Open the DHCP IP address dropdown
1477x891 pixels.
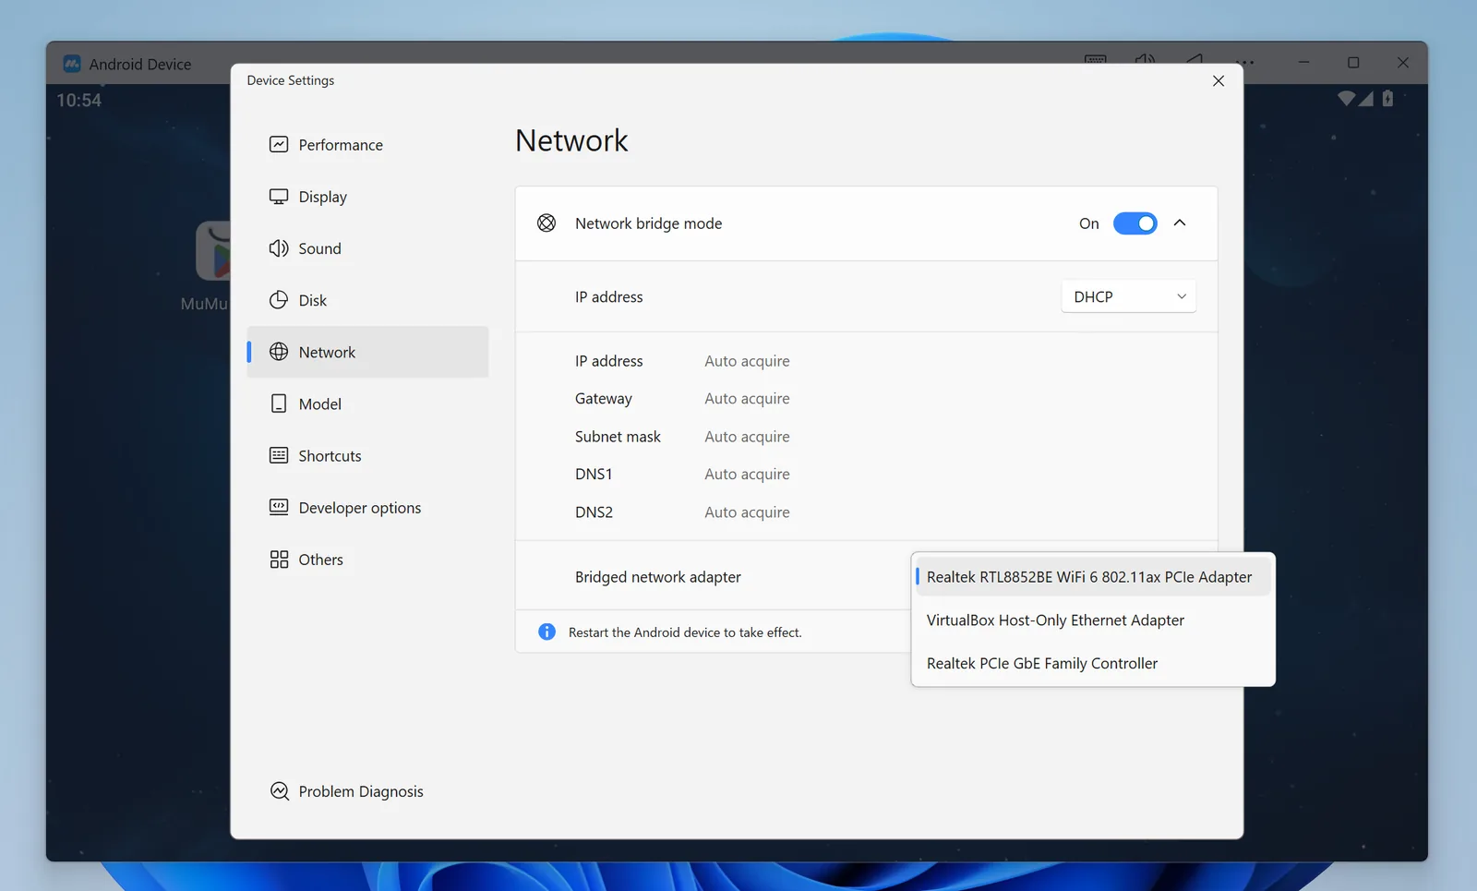point(1129,296)
